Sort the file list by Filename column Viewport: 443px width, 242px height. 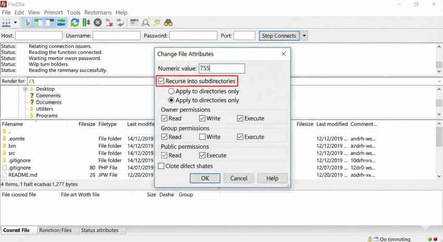(13, 124)
